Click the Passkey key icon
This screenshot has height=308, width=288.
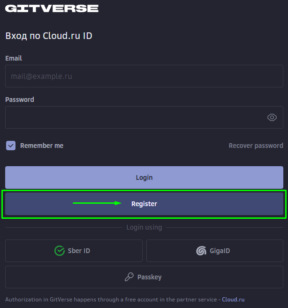click(129, 277)
